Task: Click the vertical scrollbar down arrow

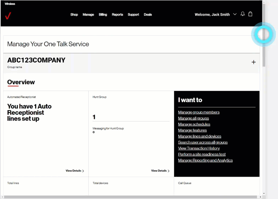Action: (x=263, y=194)
